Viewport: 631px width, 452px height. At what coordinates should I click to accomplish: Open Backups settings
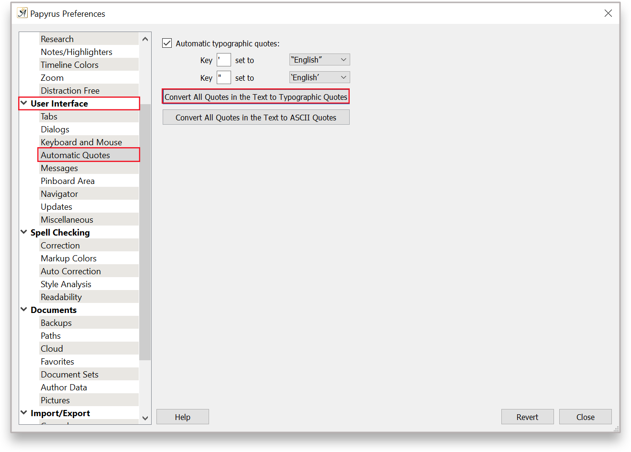(89, 323)
